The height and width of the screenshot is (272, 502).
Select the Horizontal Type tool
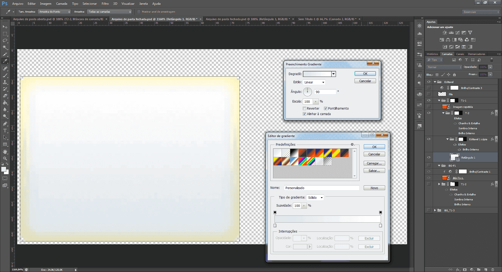click(5, 130)
